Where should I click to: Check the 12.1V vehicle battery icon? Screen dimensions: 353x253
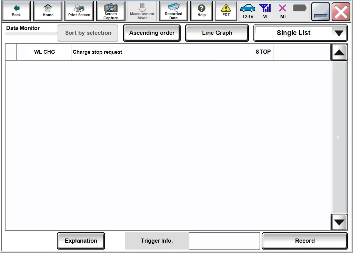pos(248,11)
